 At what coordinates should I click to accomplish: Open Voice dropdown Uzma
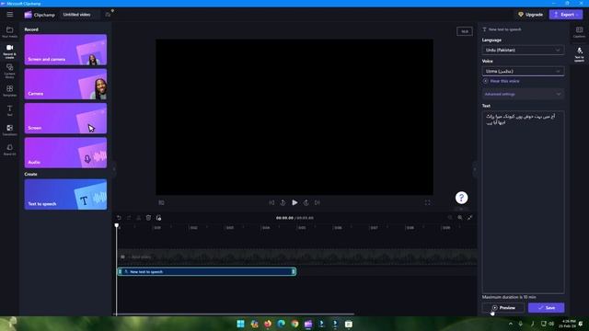[x=523, y=71]
